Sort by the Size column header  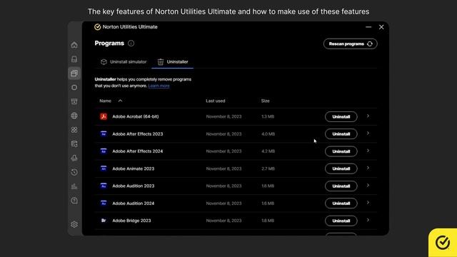point(265,101)
